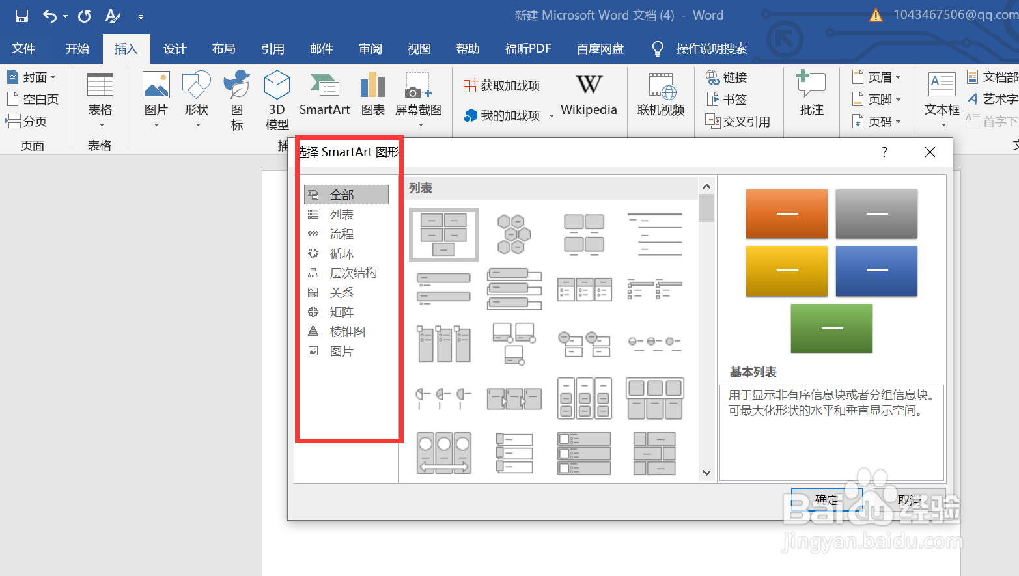Switch to the 设计 tab
1019x576 pixels.
pos(174,49)
